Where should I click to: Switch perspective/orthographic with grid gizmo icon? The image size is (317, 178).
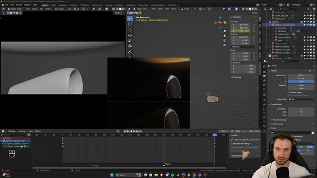point(224,45)
